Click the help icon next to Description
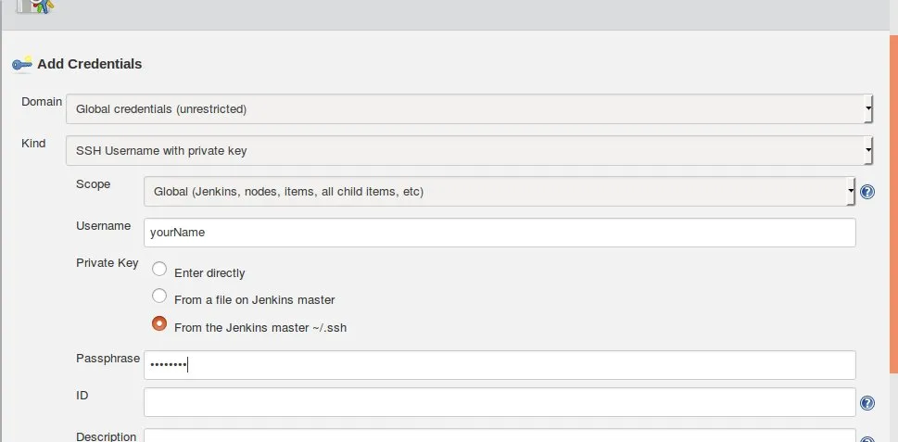This screenshot has width=898, height=442. tap(867, 439)
